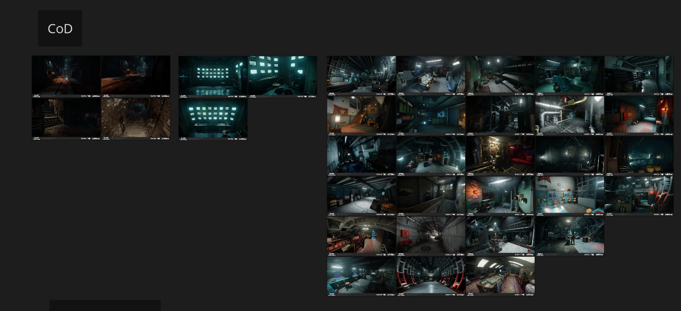
Task: Open large gray pipes with yellow duct
Action: coord(570,116)
